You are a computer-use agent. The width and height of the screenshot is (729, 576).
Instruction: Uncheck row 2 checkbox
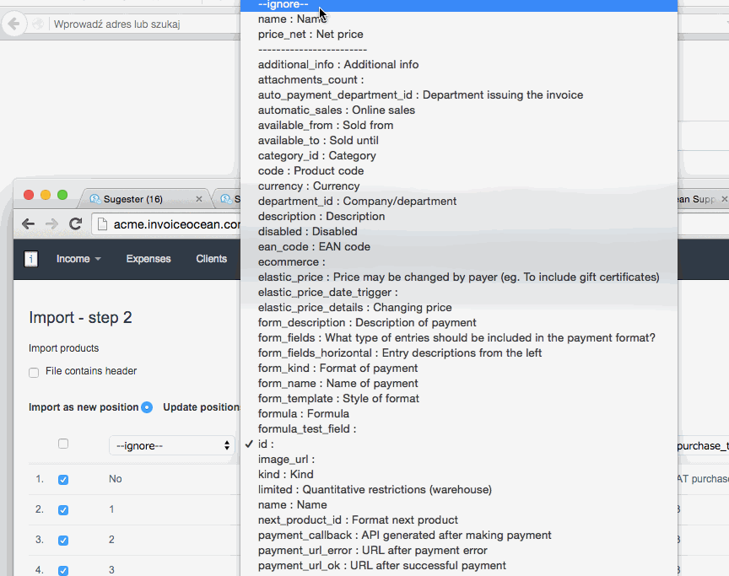(x=63, y=510)
